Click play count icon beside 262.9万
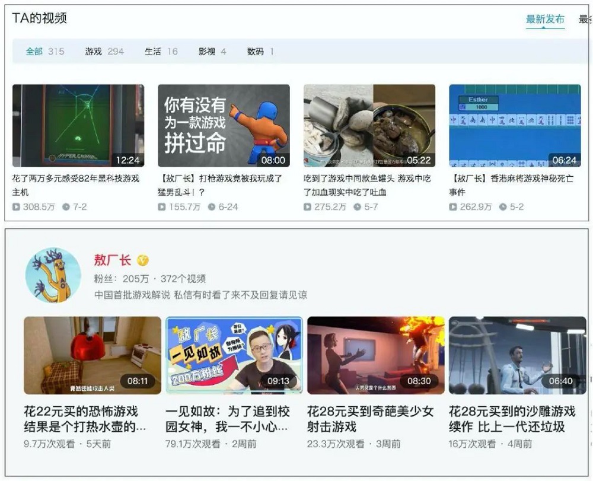 [453, 207]
